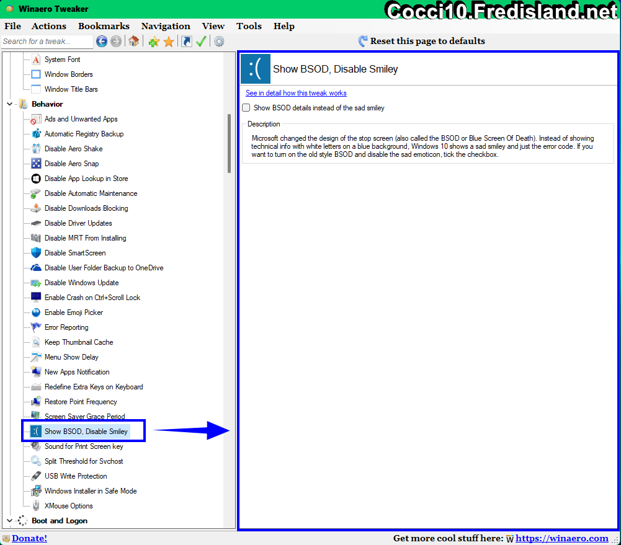
Task: Click Disable App Lookup in Store icon
Action: [36, 179]
